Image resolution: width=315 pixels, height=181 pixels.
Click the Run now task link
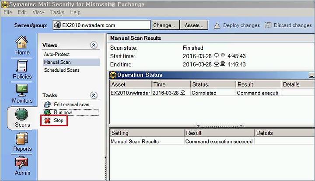coord(63,112)
